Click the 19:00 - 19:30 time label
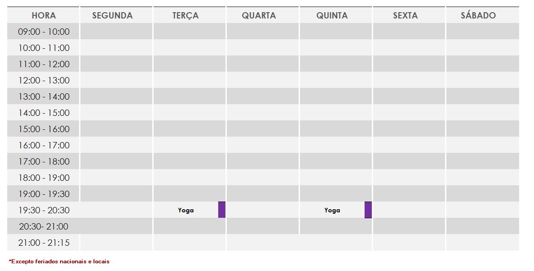 click(x=44, y=194)
